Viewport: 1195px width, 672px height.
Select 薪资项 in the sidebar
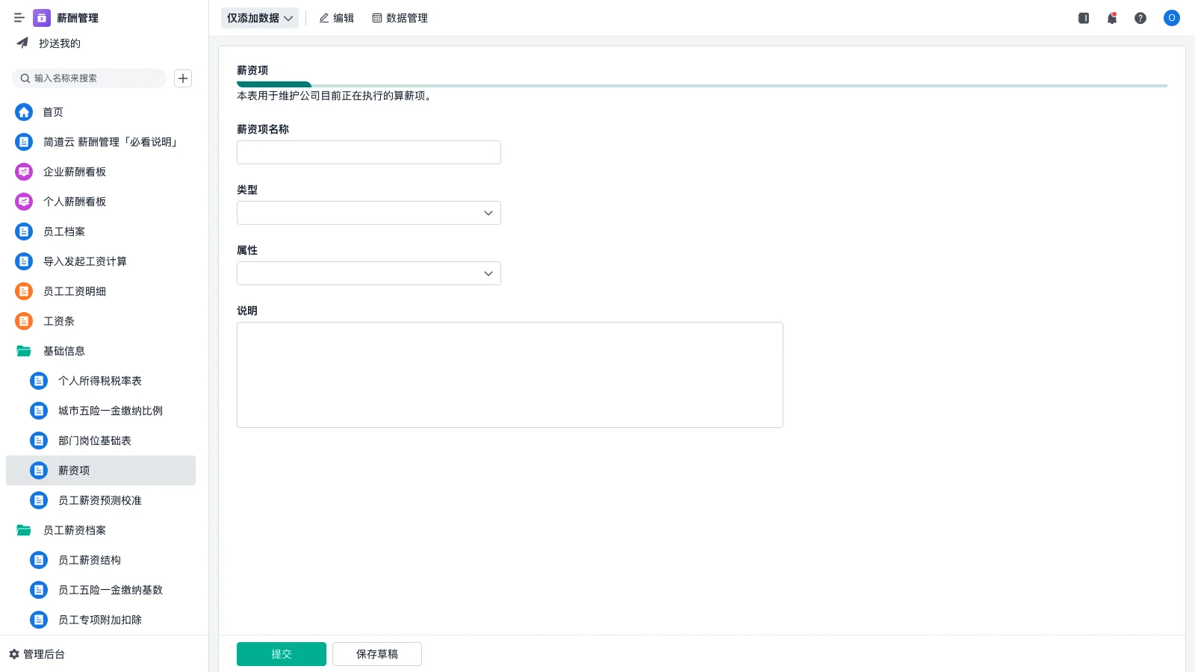[101, 470]
